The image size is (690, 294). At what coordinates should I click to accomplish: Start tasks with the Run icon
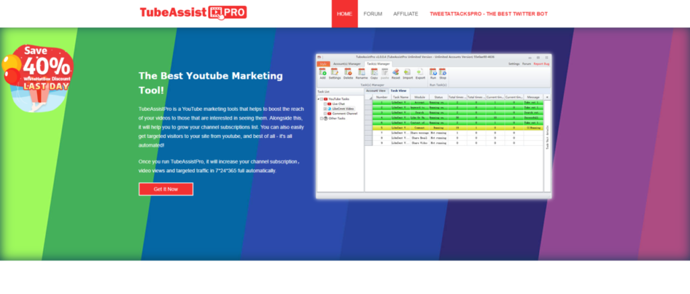tap(433, 71)
